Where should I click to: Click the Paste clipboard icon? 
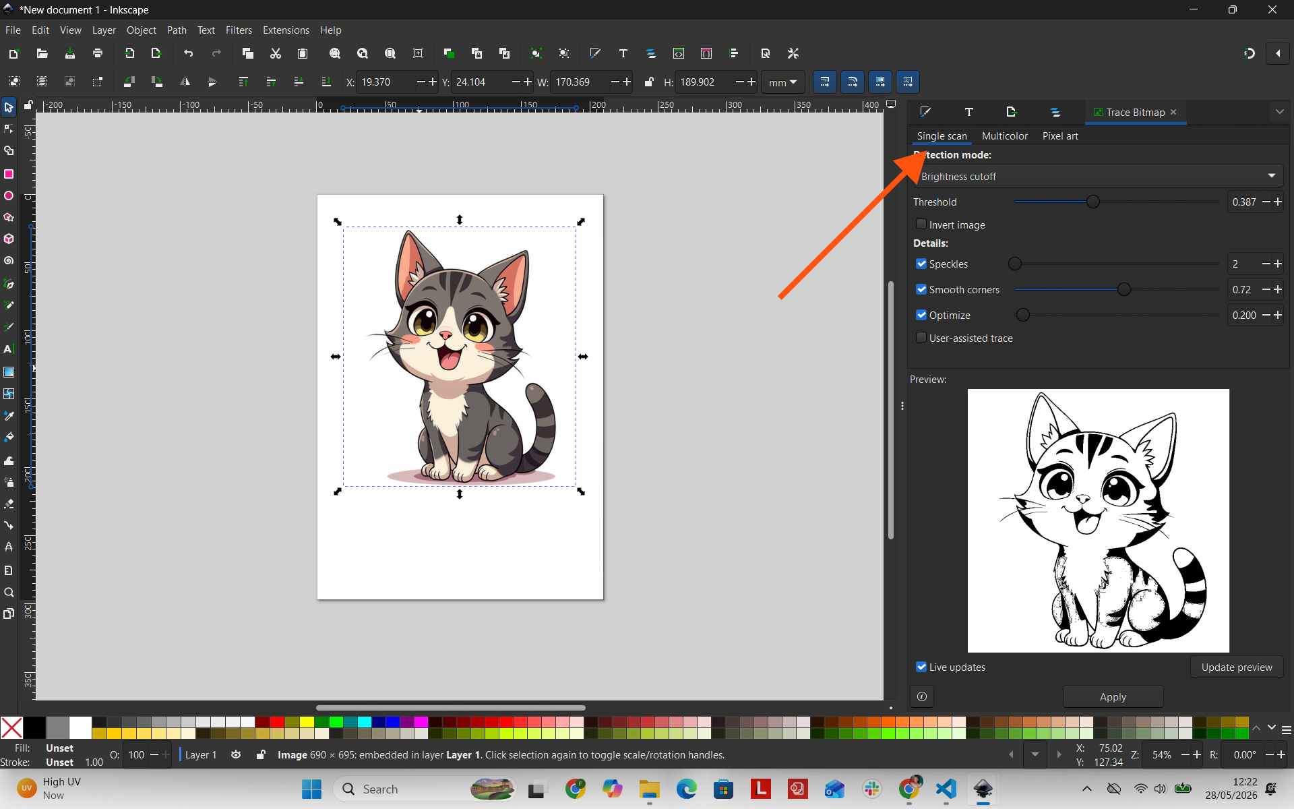click(303, 53)
